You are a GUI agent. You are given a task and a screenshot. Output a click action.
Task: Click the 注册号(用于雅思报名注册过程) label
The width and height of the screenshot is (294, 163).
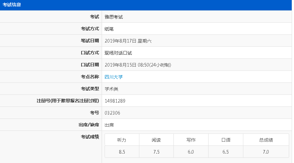point(68,101)
